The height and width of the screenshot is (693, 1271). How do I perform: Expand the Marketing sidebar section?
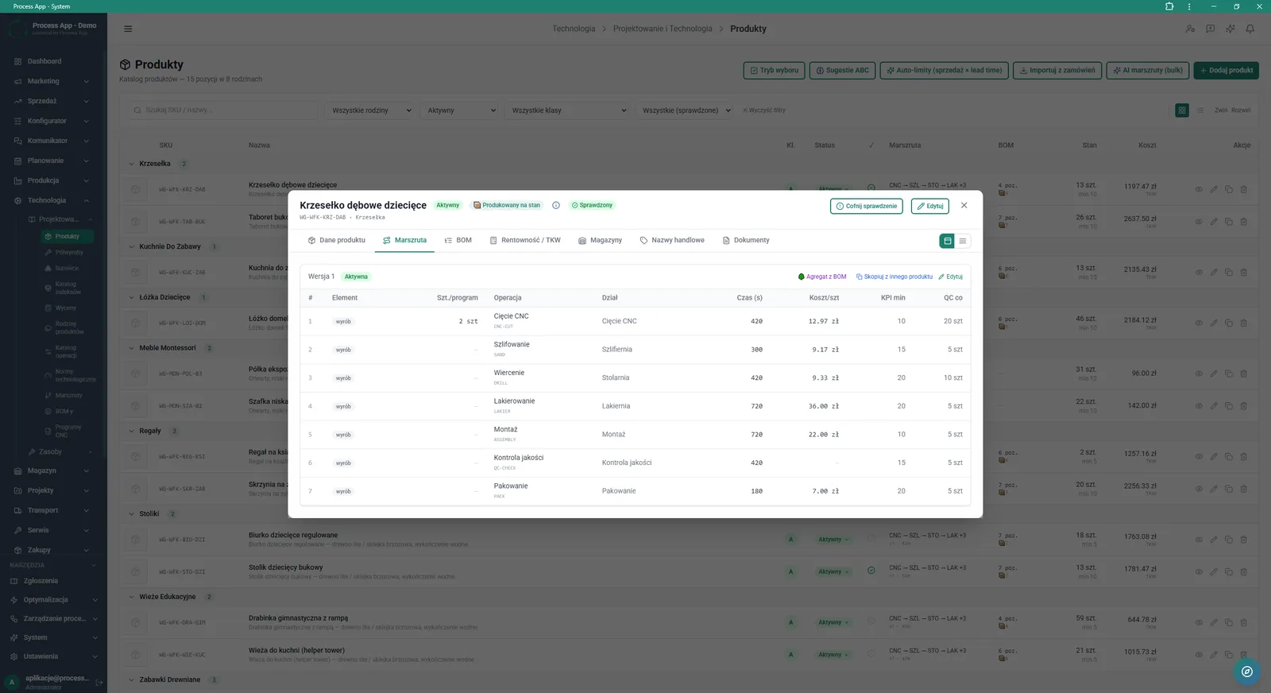(52, 81)
